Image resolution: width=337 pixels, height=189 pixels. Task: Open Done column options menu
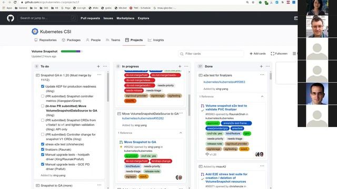click(267, 67)
